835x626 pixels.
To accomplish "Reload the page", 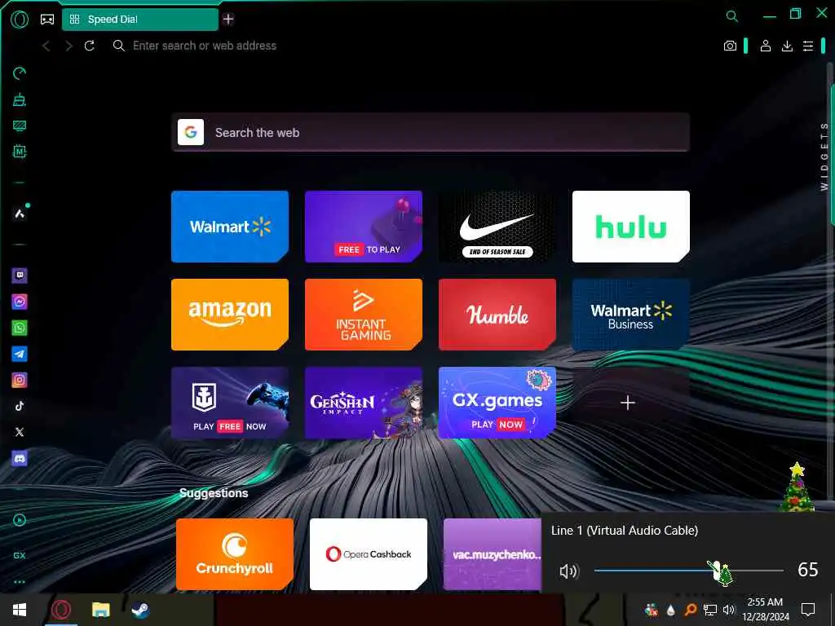I will point(90,46).
